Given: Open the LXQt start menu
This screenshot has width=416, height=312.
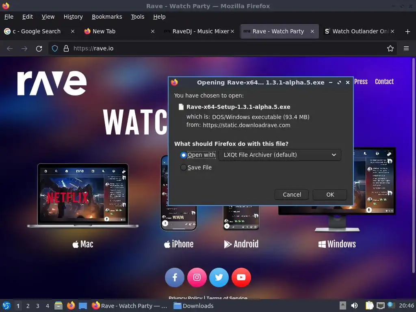Looking at the screenshot, I should [6, 306].
